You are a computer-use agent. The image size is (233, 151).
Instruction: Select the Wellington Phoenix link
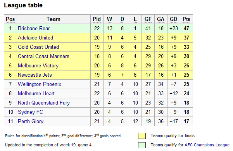click(40, 84)
